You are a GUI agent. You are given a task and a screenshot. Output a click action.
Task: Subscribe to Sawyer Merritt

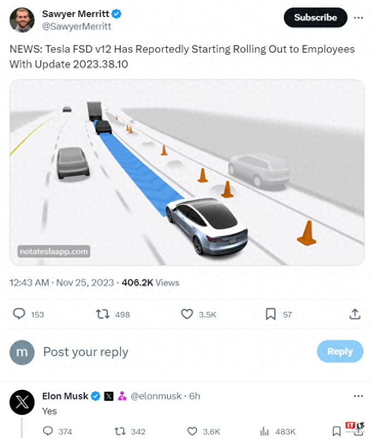[315, 18]
